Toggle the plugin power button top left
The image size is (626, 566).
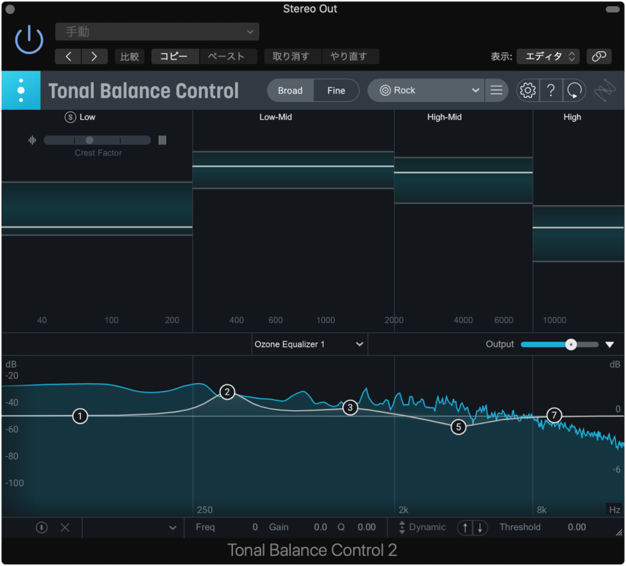pyautogui.click(x=29, y=40)
